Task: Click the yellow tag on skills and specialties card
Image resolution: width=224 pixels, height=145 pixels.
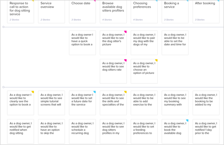Action: 126,92
